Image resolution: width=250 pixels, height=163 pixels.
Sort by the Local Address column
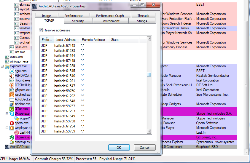coord(67,40)
